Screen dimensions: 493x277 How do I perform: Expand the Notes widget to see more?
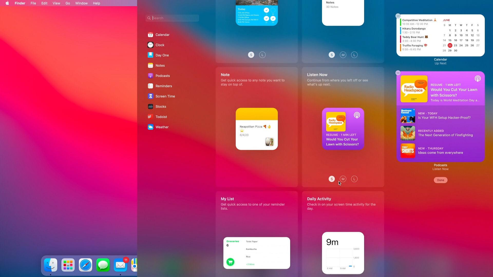tap(354, 55)
